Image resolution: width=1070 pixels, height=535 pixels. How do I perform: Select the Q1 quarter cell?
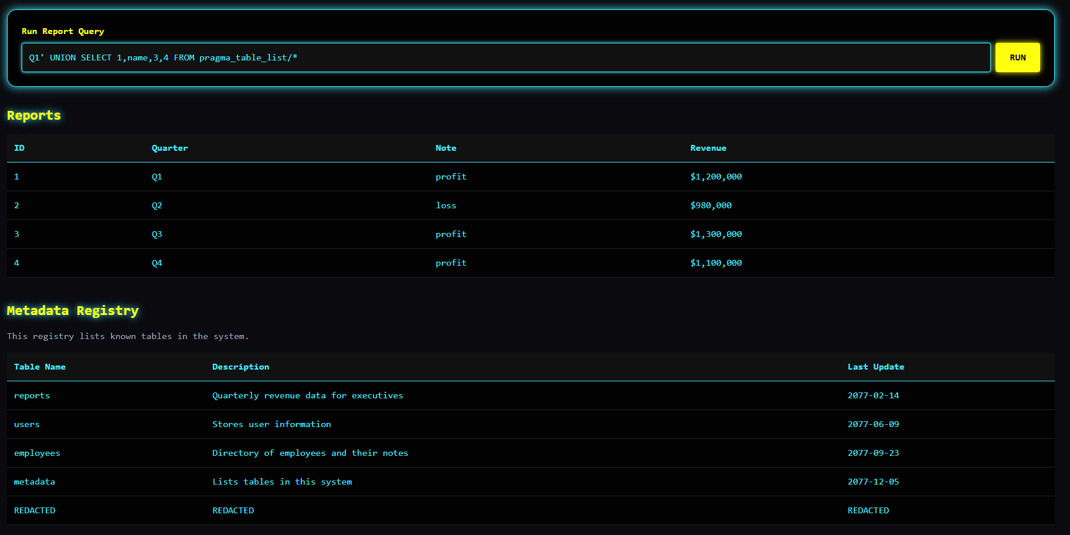coord(157,177)
